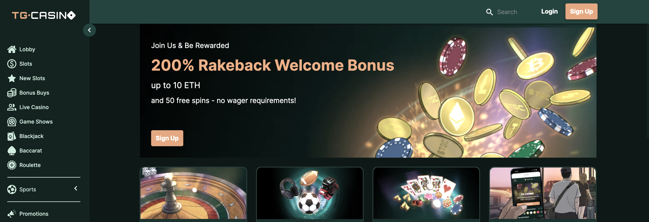Expand the Sports submenu chevron
Image resolution: width=649 pixels, height=222 pixels.
(x=76, y=188)
